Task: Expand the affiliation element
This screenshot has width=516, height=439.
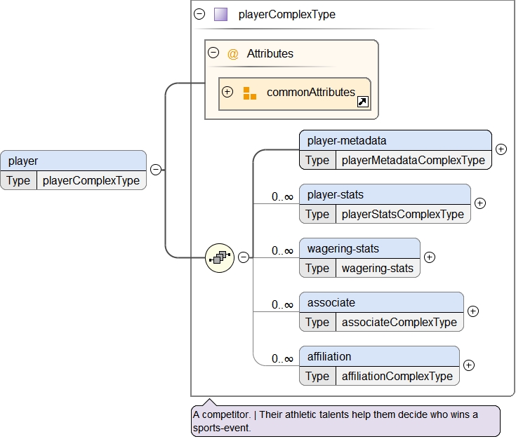Action: tap(469, 365)
